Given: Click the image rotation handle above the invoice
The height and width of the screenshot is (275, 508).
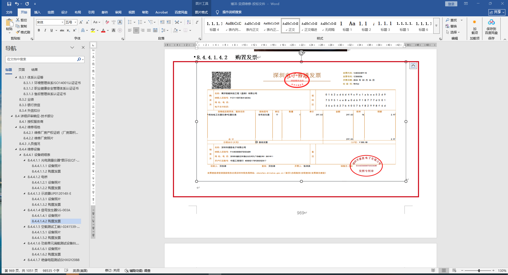Looking at the screenshot, I should [x=302, y=53].
